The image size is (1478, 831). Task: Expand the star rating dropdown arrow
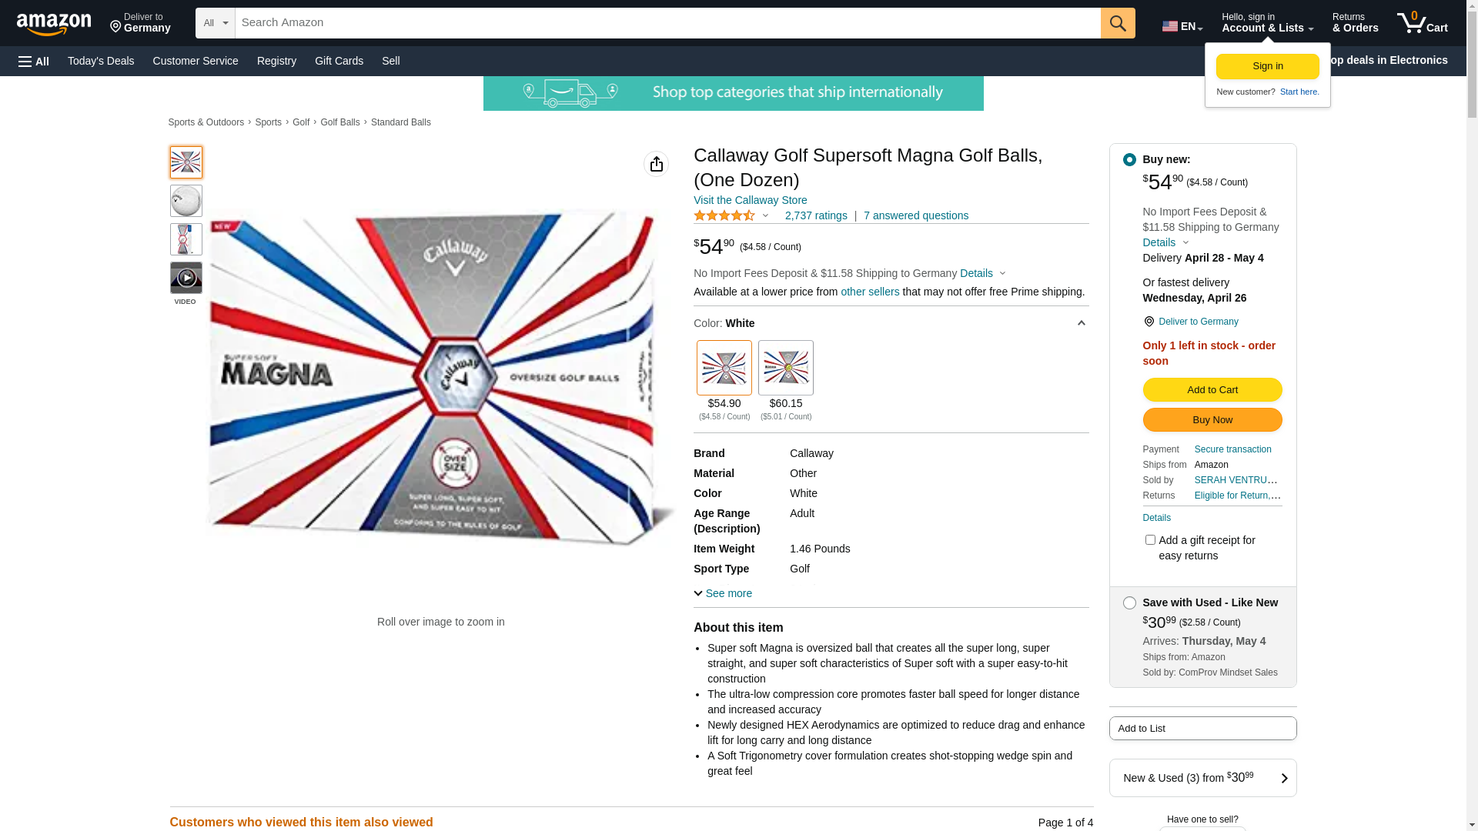(765, 216)
